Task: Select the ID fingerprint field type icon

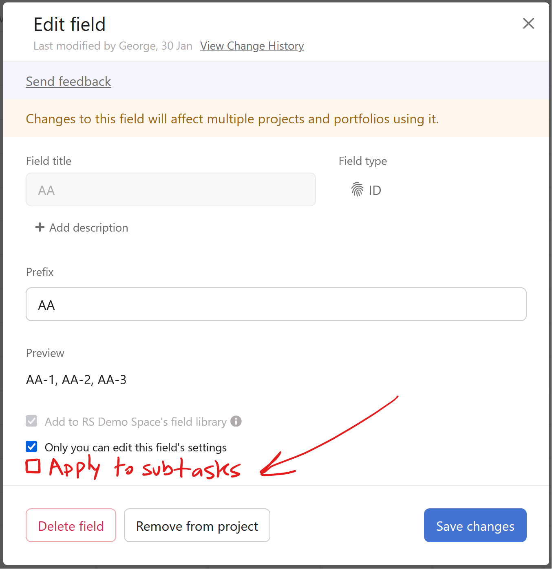Action: click(357, 190)
